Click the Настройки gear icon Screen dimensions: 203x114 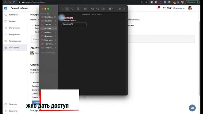click(x=6, y=48)
